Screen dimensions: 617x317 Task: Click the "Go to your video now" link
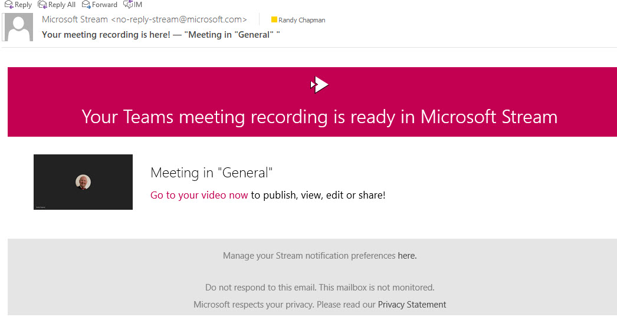[x=199, y=195]
